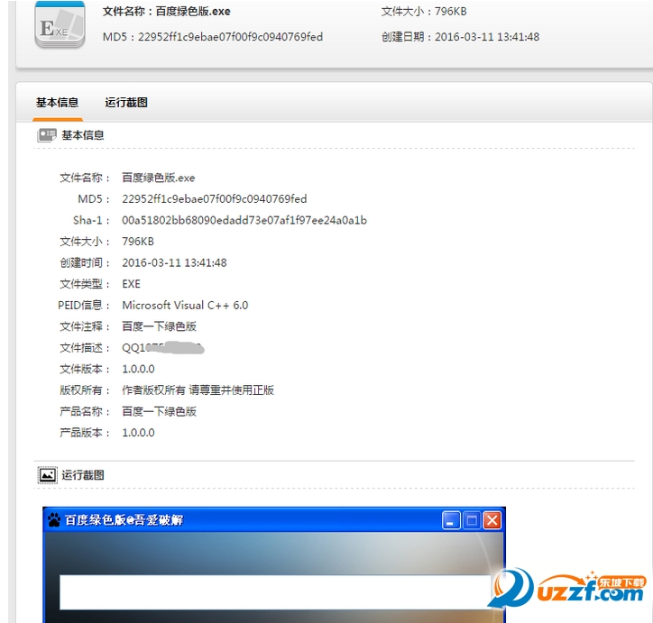Click the paw icon in the 百度绿色版 window title

tap(54, 520)
